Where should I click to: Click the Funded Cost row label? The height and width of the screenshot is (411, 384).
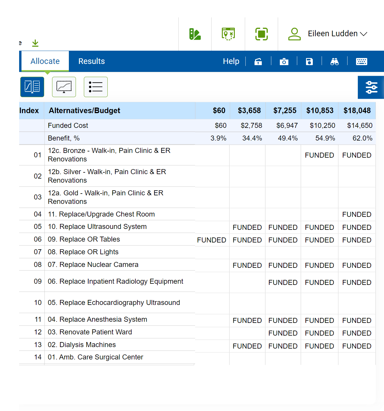pos(68,126)
